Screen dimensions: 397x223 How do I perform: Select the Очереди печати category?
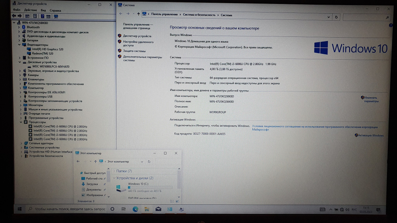39,113
